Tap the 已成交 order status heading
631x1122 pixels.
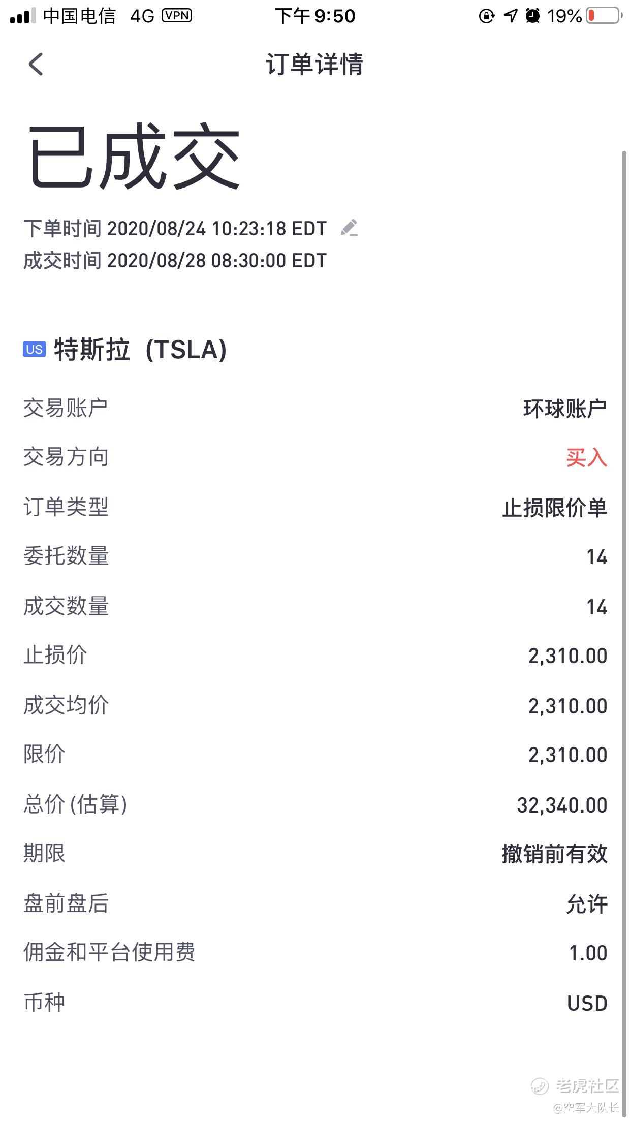[133, 157]
